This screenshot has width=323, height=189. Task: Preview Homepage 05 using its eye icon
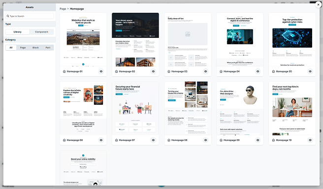click(x=310, y=71)
